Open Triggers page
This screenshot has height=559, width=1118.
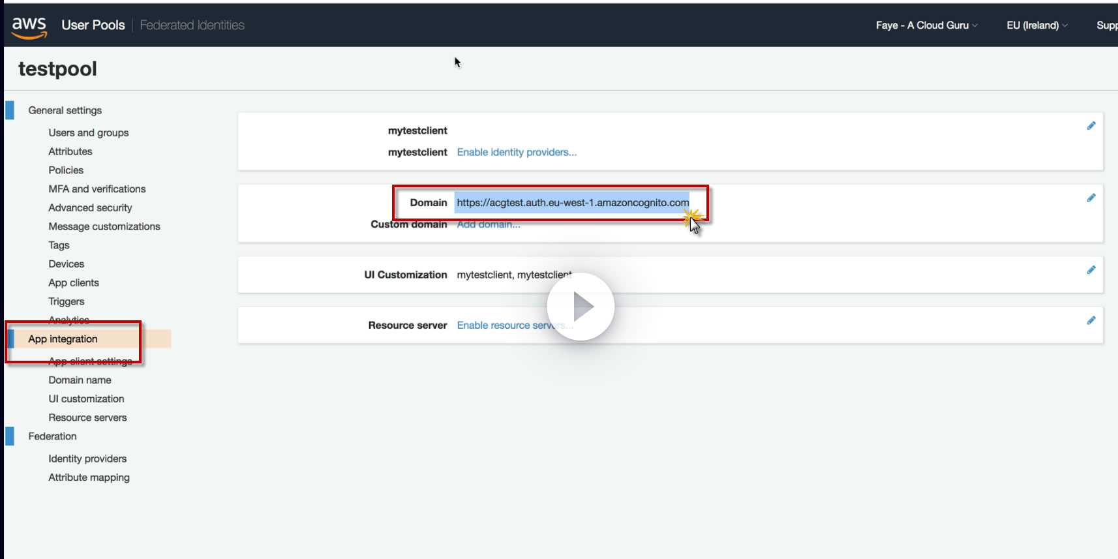tap(67, 302)
